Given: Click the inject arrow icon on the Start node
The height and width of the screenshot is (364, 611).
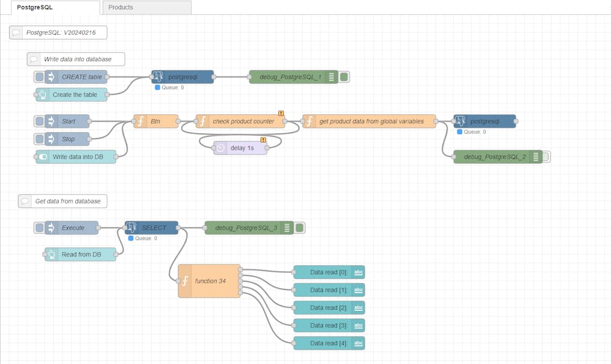Looking at the screenshot, I should [51, 122].
